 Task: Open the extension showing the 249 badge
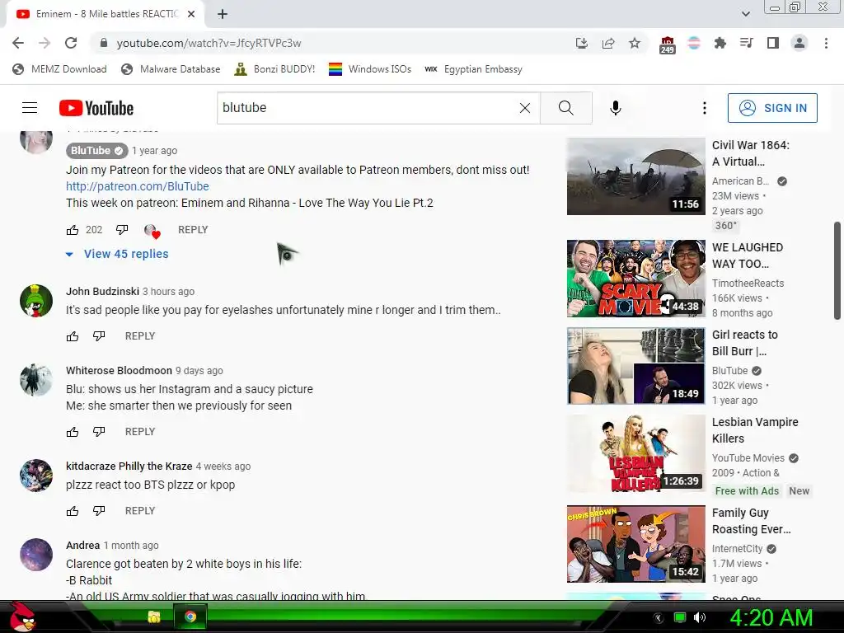(x=667, y=45)
